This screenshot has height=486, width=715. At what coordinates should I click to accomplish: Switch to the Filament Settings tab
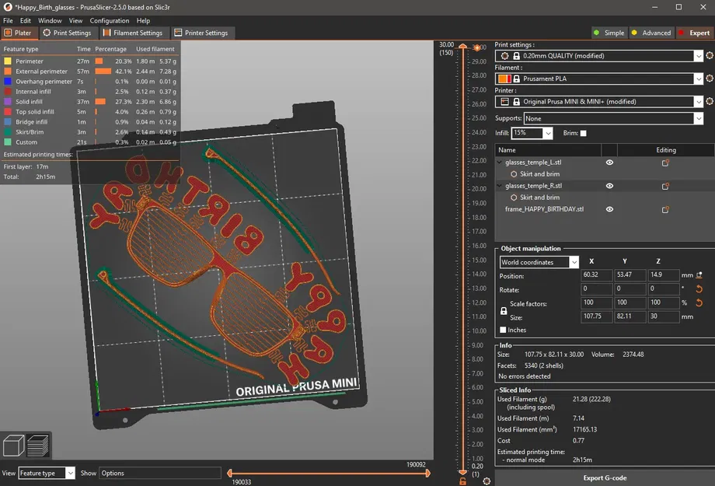133,33
